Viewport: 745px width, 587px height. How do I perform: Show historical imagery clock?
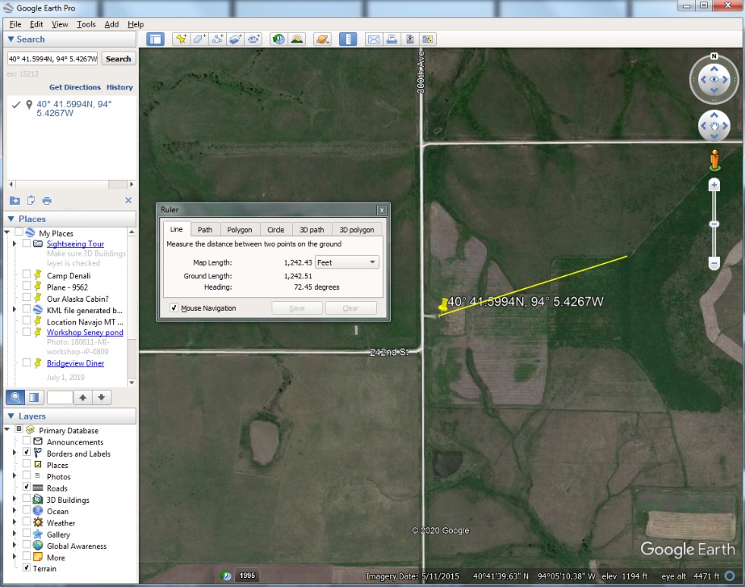pyautogui.click(x=278, y=39)
